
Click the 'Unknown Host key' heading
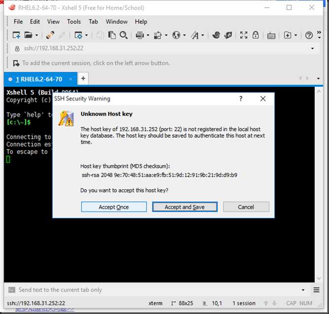tap(106, 114)
